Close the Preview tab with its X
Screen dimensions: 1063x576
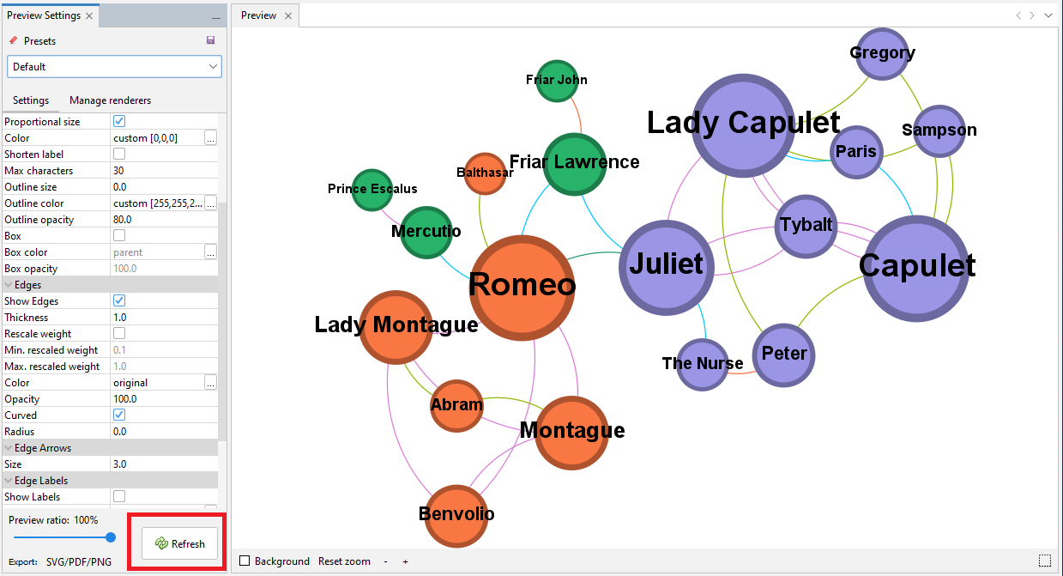288,15
